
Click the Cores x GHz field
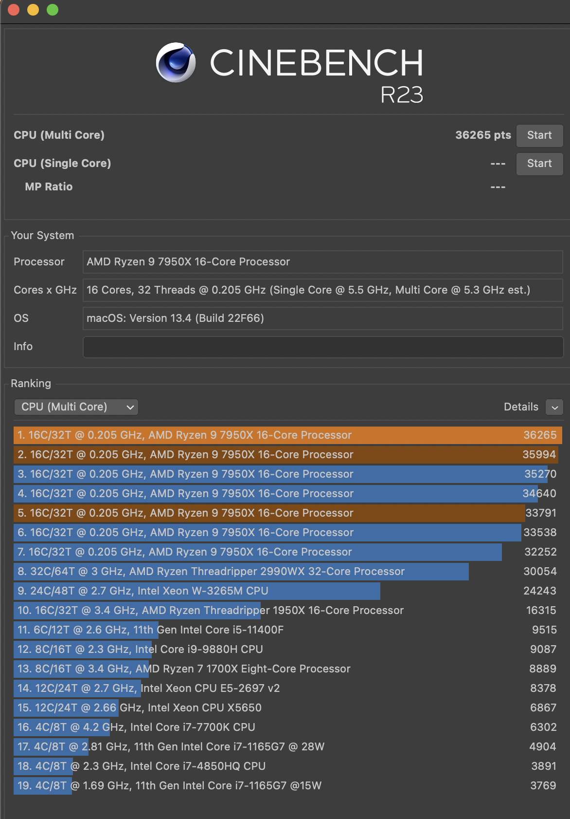pyautogui.click(x=323, y=290)
